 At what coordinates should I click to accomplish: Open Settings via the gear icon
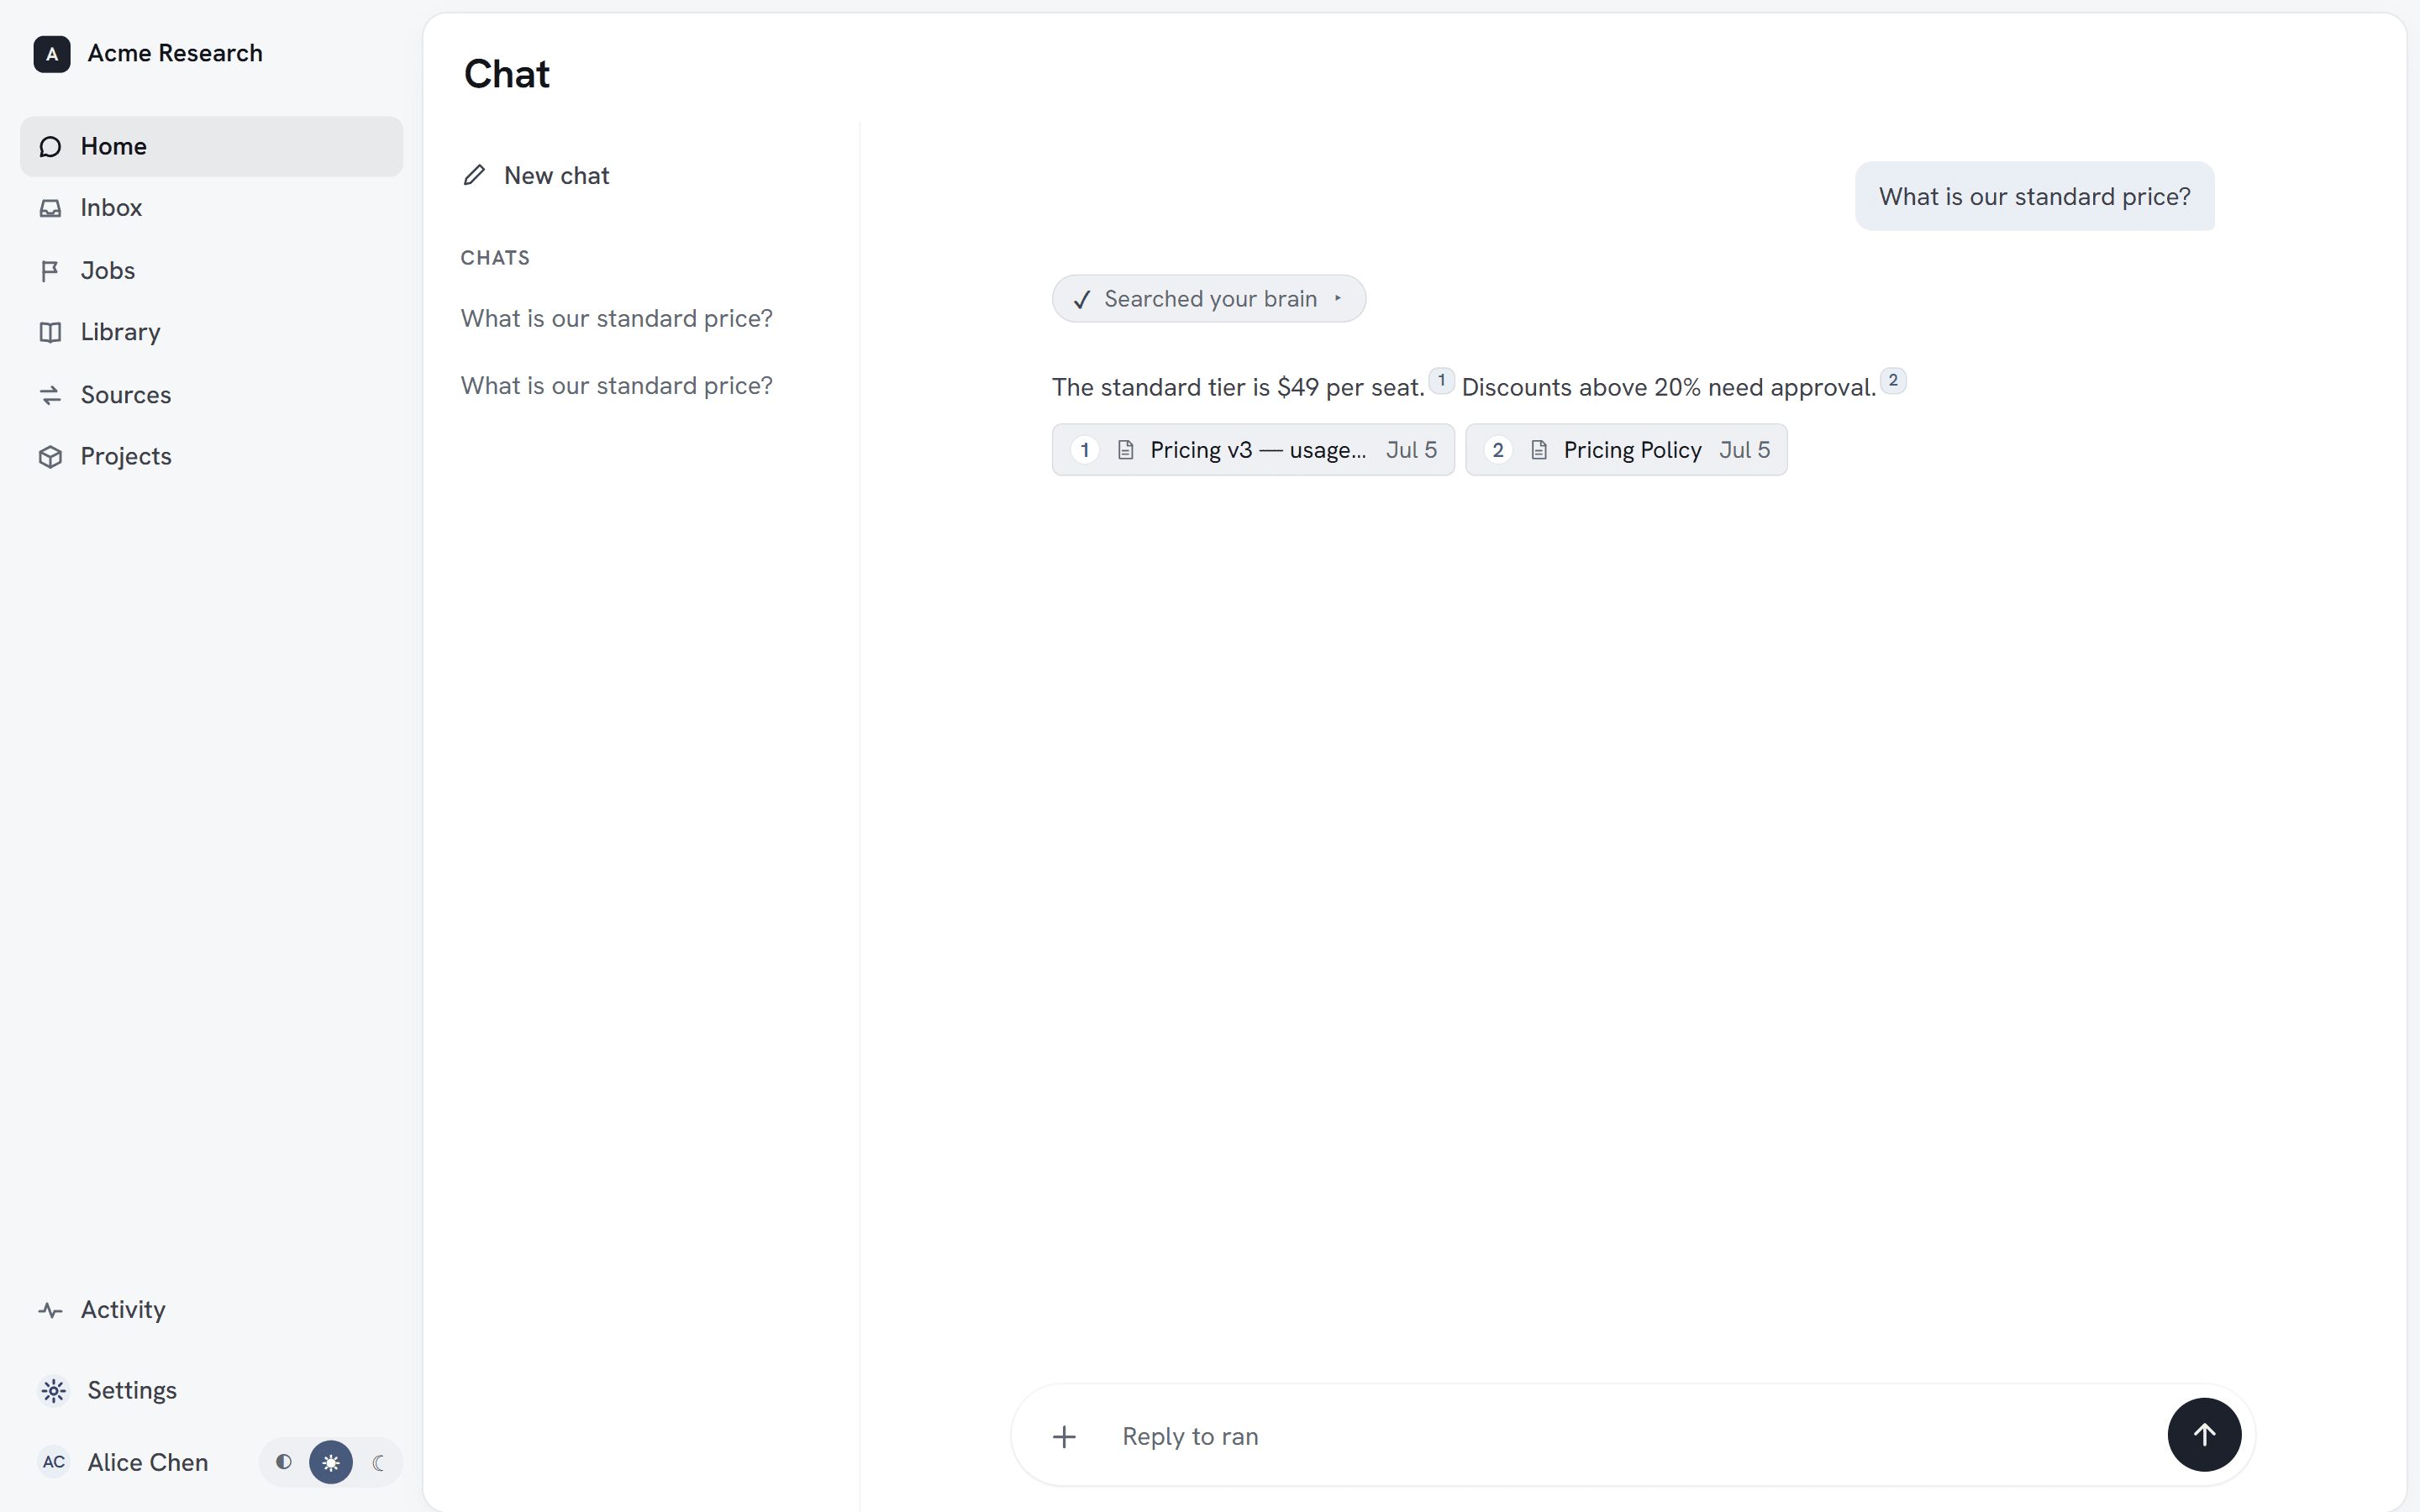coord(54,1391)
